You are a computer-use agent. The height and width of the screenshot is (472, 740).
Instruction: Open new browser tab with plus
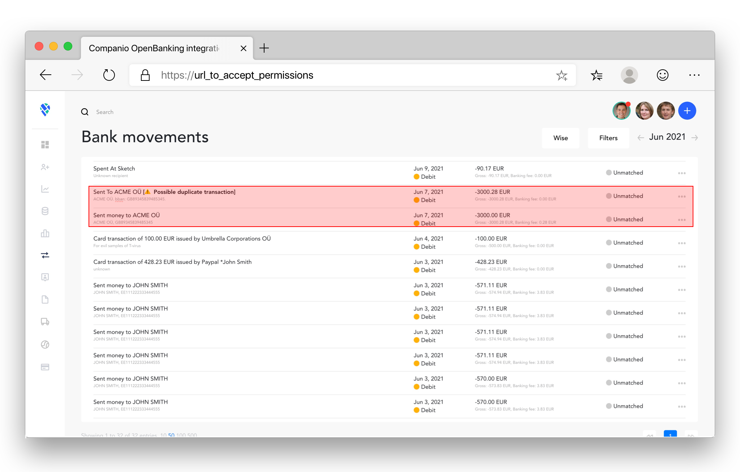click(x=264, y=48)
